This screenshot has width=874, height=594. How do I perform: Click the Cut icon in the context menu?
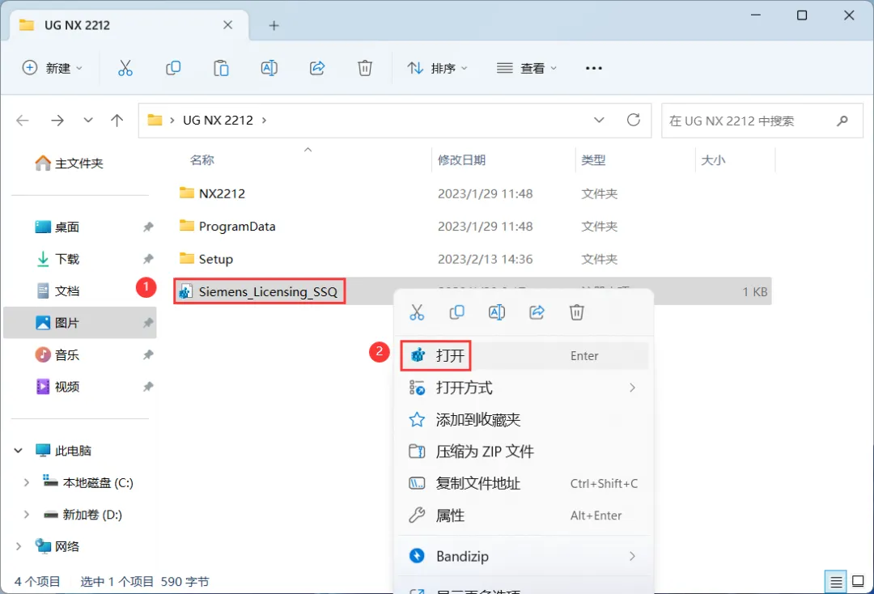coord(417,312)
